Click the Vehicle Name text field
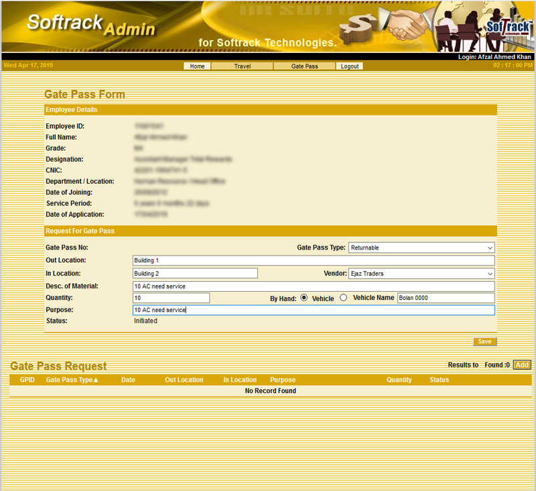This screenshot has height=491, width=536. [446, 298]
